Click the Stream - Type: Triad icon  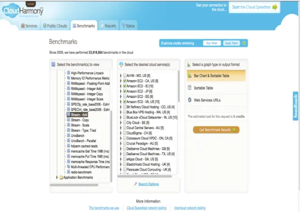point(68,130)
